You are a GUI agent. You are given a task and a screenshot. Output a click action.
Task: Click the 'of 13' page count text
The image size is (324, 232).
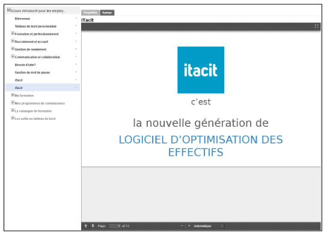point(126,226)
